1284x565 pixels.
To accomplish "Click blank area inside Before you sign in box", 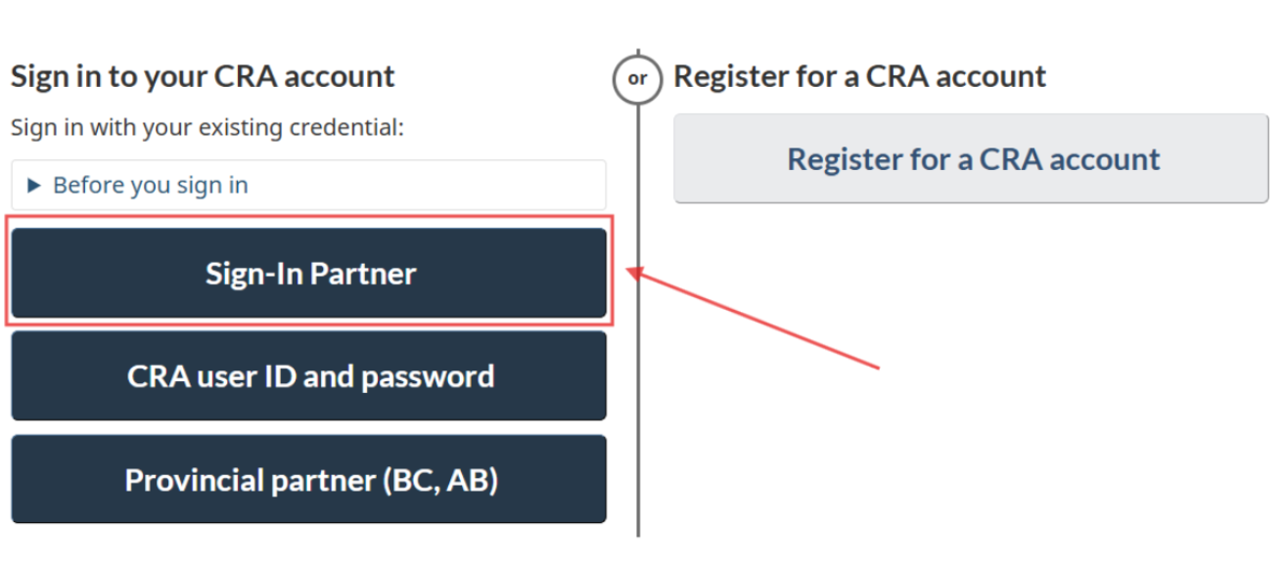I will point(440,185).
